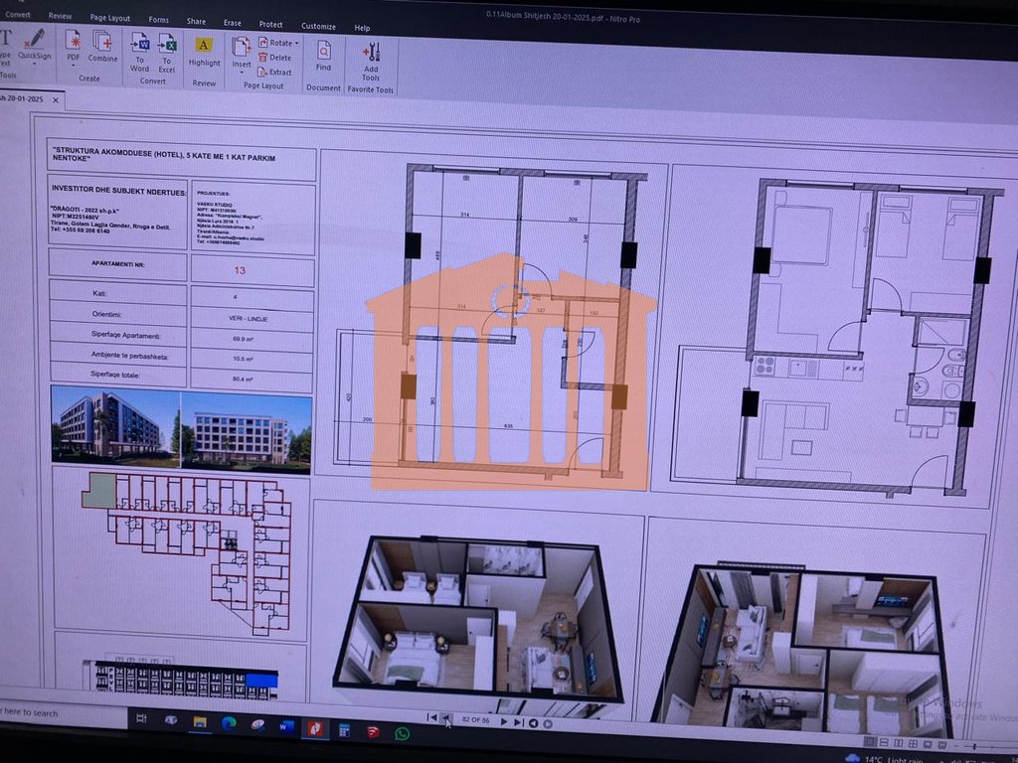The height and width of the screenshot is (763, 1018).
Task: Convert the PDF to Word
Action: 140,50
